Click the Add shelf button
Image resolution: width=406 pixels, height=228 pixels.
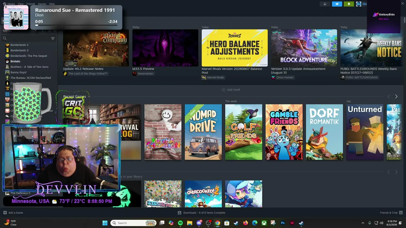[231, 90]
